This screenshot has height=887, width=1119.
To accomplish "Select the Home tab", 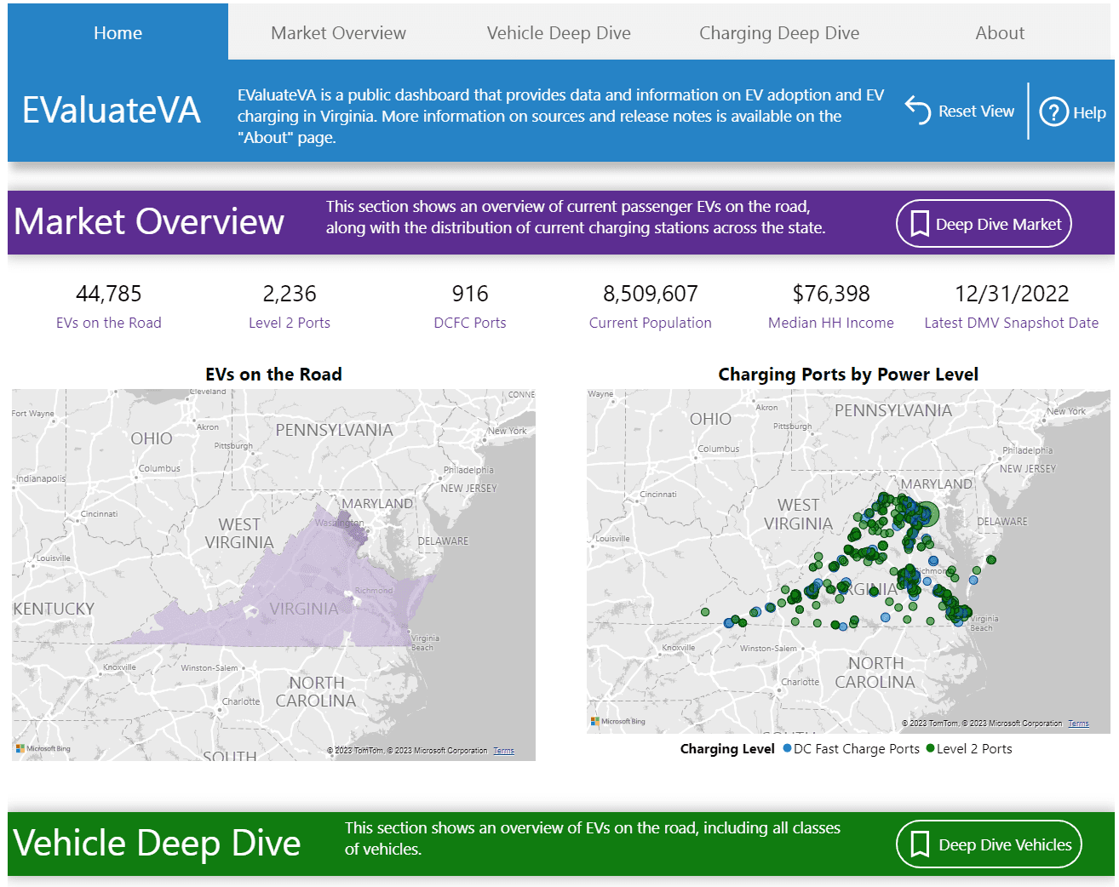I will (118, 33).
